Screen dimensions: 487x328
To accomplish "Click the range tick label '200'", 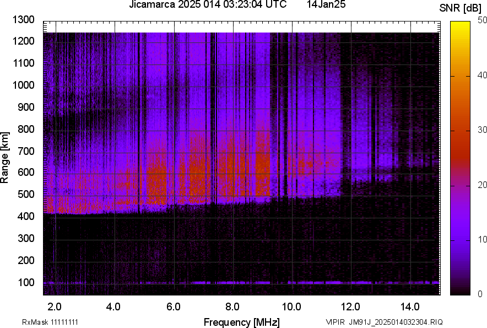I will click(x=26, y=260).
